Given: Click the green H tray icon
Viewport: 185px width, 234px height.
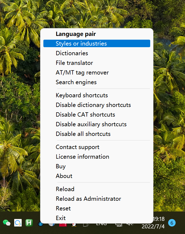Looking at the screenshot, I should click(29, 222).
